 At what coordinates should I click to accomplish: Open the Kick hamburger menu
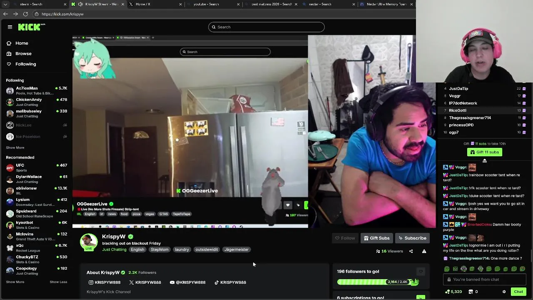pyautogui.click(x=10, y=27)
